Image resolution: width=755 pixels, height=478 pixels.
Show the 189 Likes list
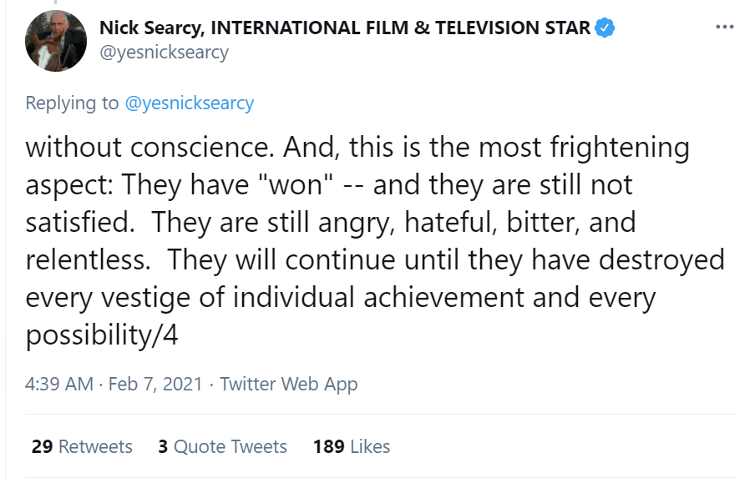pyautogui.click(x=352, y=446)
